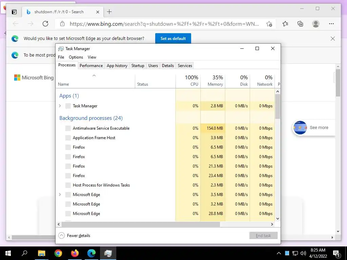Select Application Frame Host process
This screenshot has width=347, height=260.
165,138
